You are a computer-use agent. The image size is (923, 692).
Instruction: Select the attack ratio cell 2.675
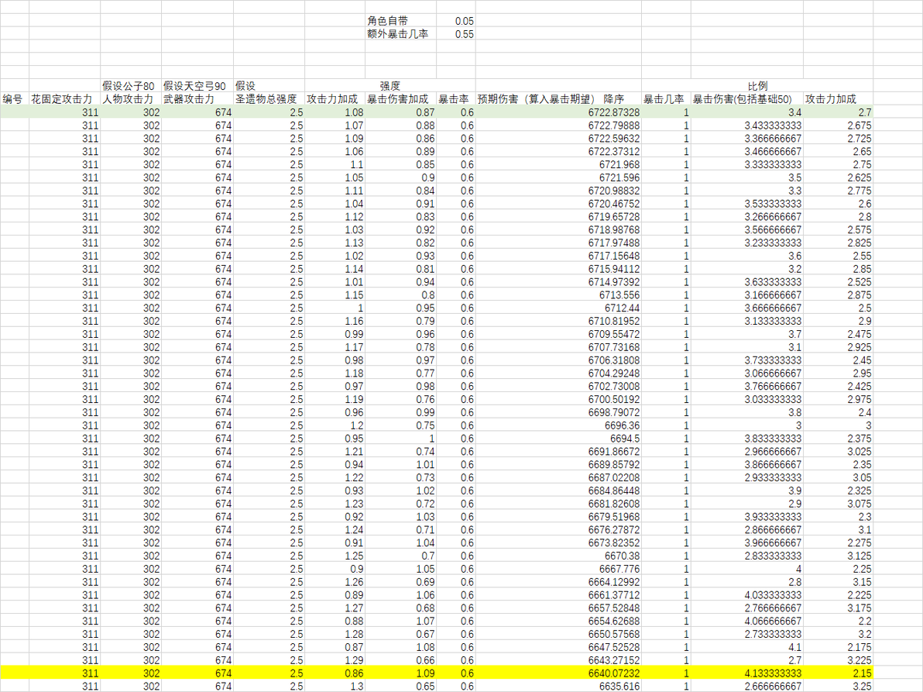click(x=838, y=126)
